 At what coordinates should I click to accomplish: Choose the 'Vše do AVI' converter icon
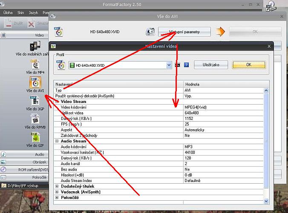point(35,82)
